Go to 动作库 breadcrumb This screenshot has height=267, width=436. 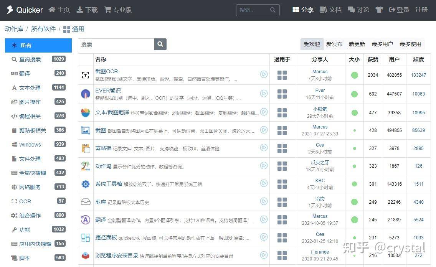pyautogui.click(x=14, y=29)
